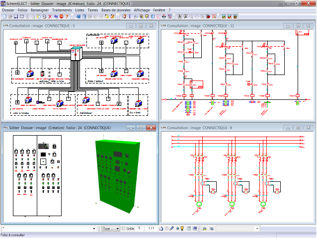Open the ? help menu

tap(169, 10)
